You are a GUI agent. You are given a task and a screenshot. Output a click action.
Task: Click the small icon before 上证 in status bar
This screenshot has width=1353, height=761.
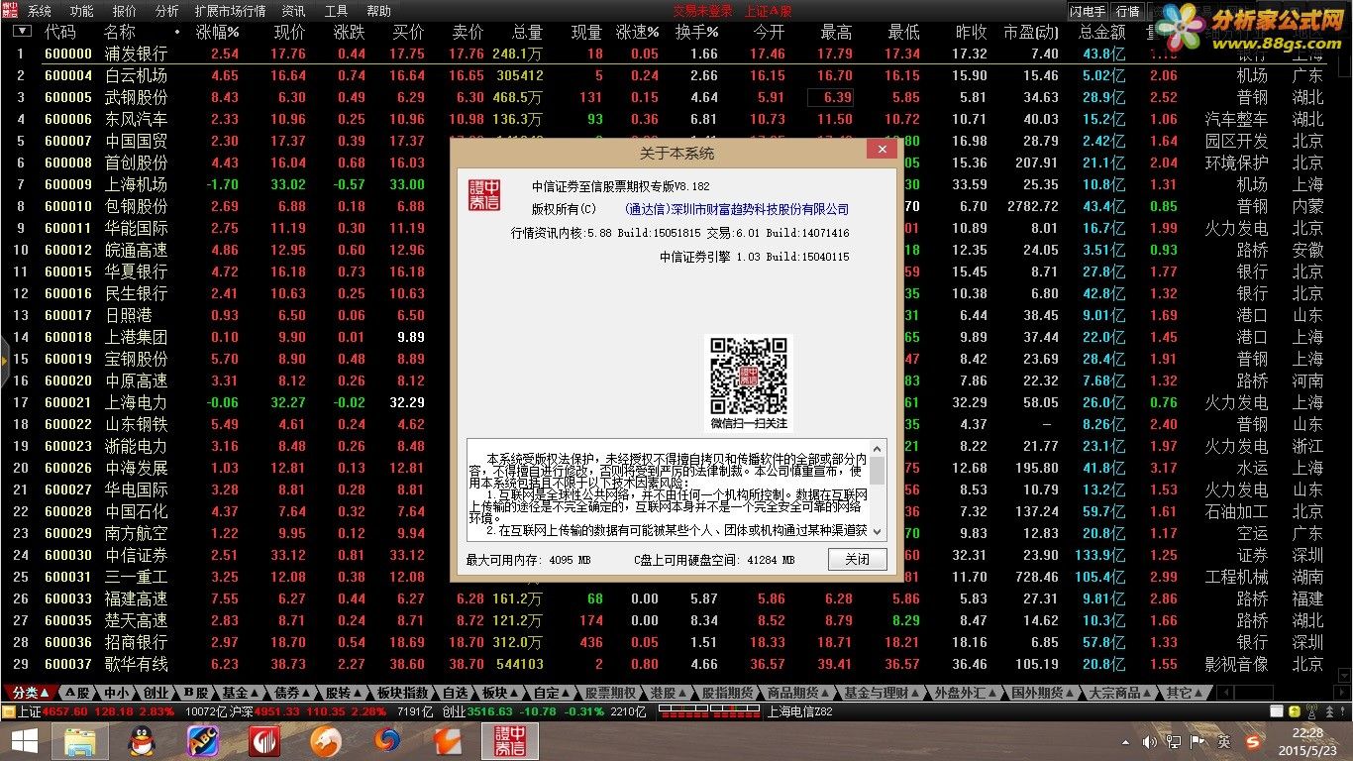coord(8,711)
